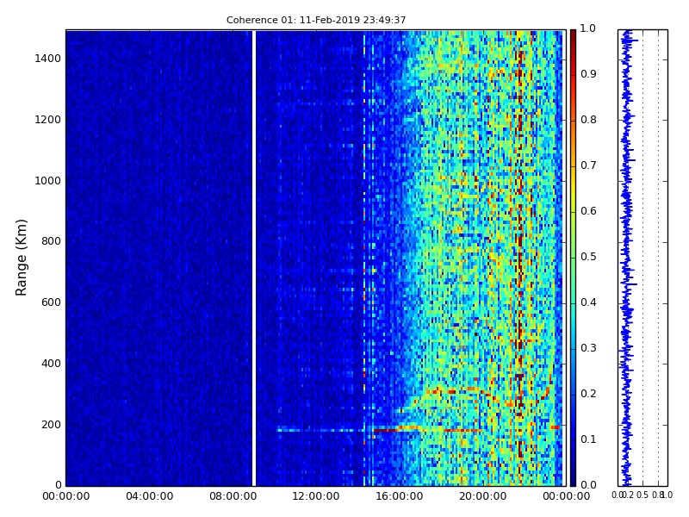Click the x-axis time label '16:00:00'
This screenshot has width=689, height=517.
(x=400, y=496)
